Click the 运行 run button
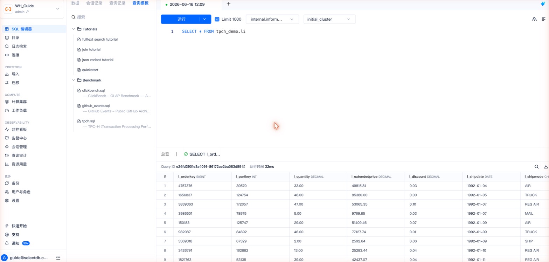Viewport: 549px width, 262px height. point(181,19)
